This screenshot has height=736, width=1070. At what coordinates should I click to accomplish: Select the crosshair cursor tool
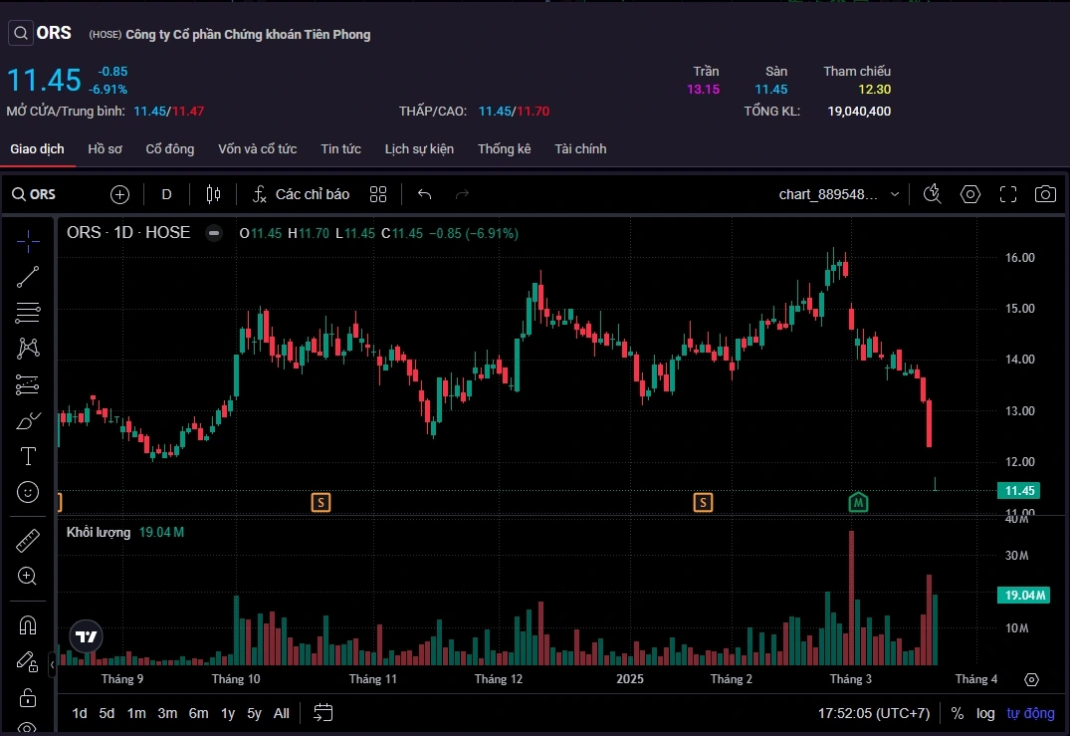point(28,241)
